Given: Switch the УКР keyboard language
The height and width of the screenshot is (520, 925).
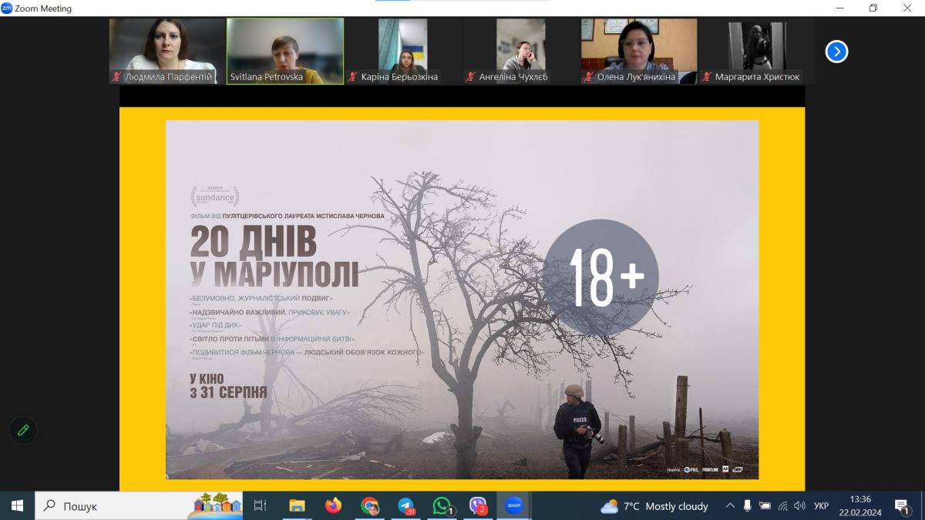Looking at the screenshot, I should point(822,506).
